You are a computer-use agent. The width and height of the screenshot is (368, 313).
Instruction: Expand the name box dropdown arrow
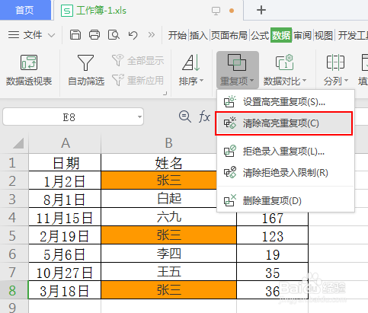(x=139, y=117)
